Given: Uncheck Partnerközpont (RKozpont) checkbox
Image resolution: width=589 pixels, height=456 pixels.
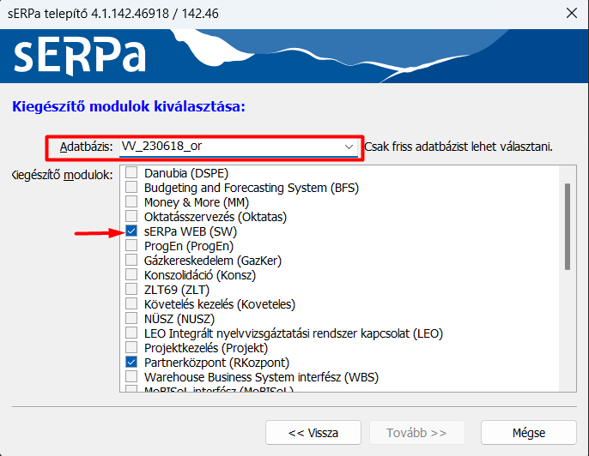Looking at the screenshot, I should click(x=131, y=362).
